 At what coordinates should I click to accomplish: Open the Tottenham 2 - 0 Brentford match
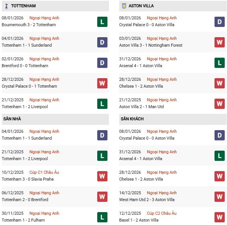point(25,200)
